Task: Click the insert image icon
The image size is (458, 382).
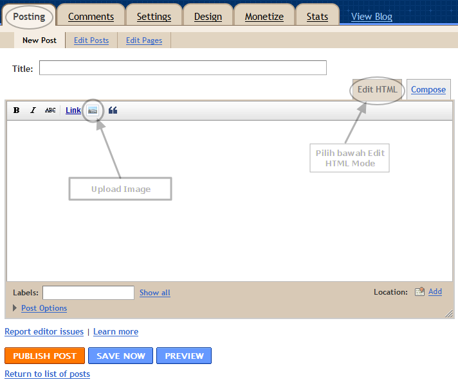Action: pyautogui.click(x=93, y=110)
